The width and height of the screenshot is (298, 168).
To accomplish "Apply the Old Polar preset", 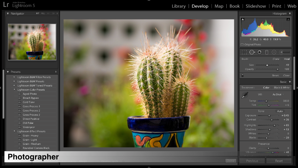I will point(28,123).
